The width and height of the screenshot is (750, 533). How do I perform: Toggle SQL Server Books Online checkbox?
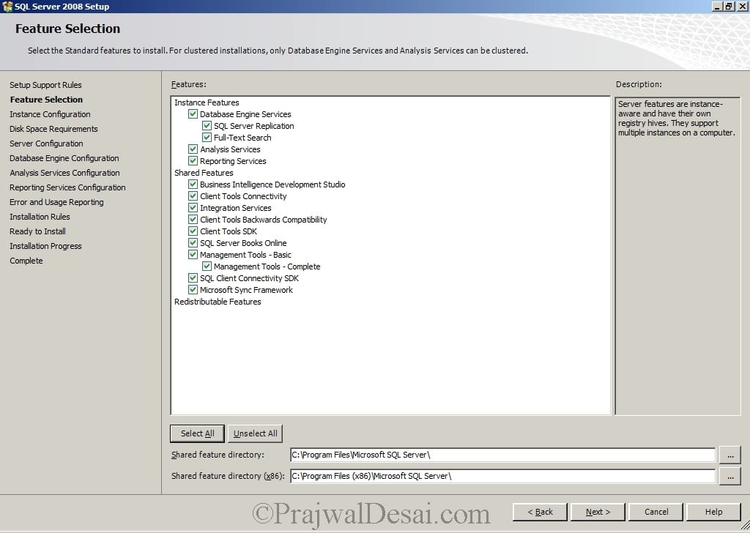(193, 243)
